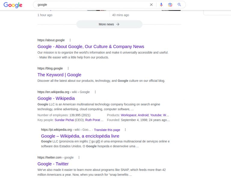The width and height of the screenshot is (231, 183).
Task: Open three-dot menu for blog.google result
Action: [68, 69]
